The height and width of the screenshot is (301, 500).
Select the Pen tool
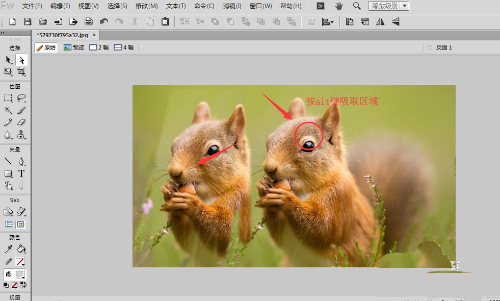click(21, 161)
